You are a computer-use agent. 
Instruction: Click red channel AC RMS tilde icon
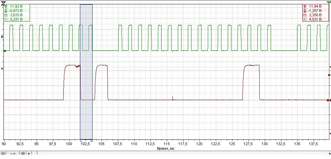pyautogui.click(x=305, y=19)
